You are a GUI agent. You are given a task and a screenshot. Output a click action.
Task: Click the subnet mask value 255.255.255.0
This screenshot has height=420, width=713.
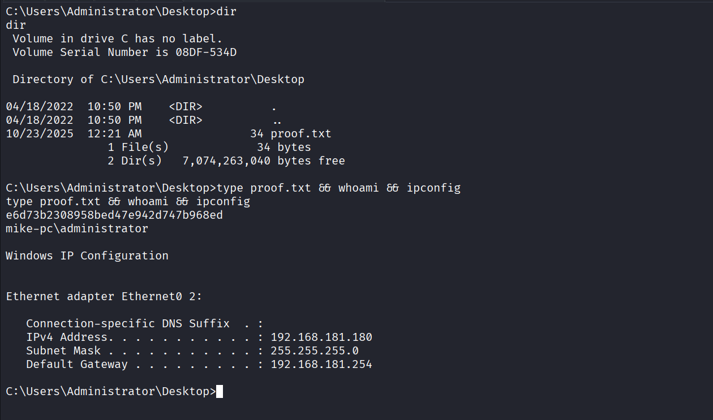pyautogui.click(x=315, y=351)
